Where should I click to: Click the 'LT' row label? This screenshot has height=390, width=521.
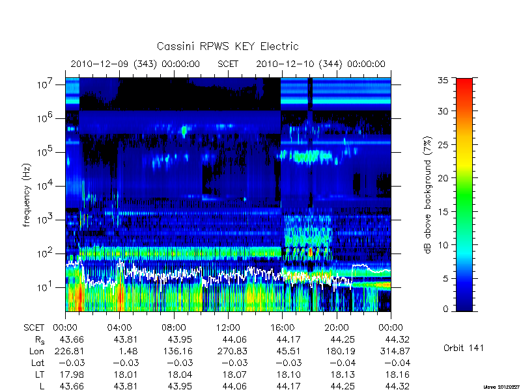pyautogui.click(x=40, y=374)
